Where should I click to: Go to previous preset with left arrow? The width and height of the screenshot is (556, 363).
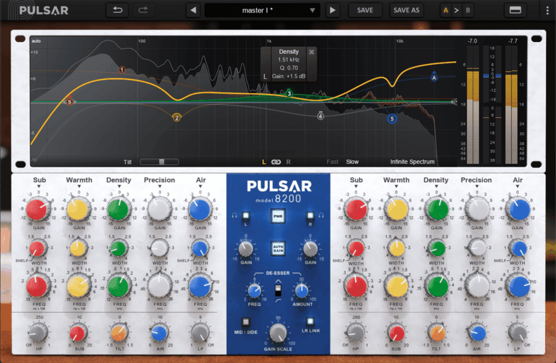193,10
